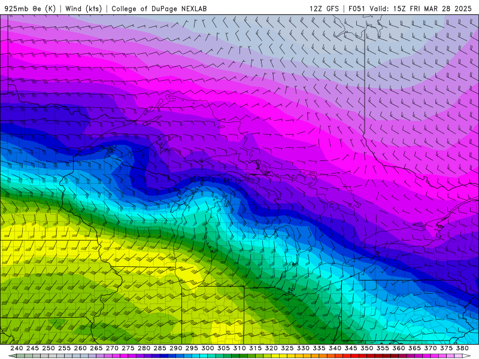Click the 250 value on the color scale
The image size is (479, 359).
click(x=48, y=348)
